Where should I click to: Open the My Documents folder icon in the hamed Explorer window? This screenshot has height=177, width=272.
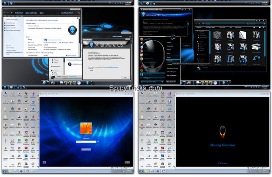[x=256, y=47]
